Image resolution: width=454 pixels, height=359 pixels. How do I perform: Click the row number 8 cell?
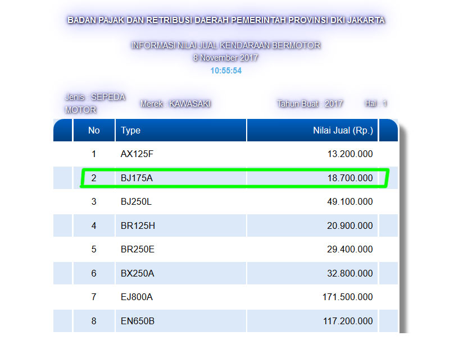[94, 321]
